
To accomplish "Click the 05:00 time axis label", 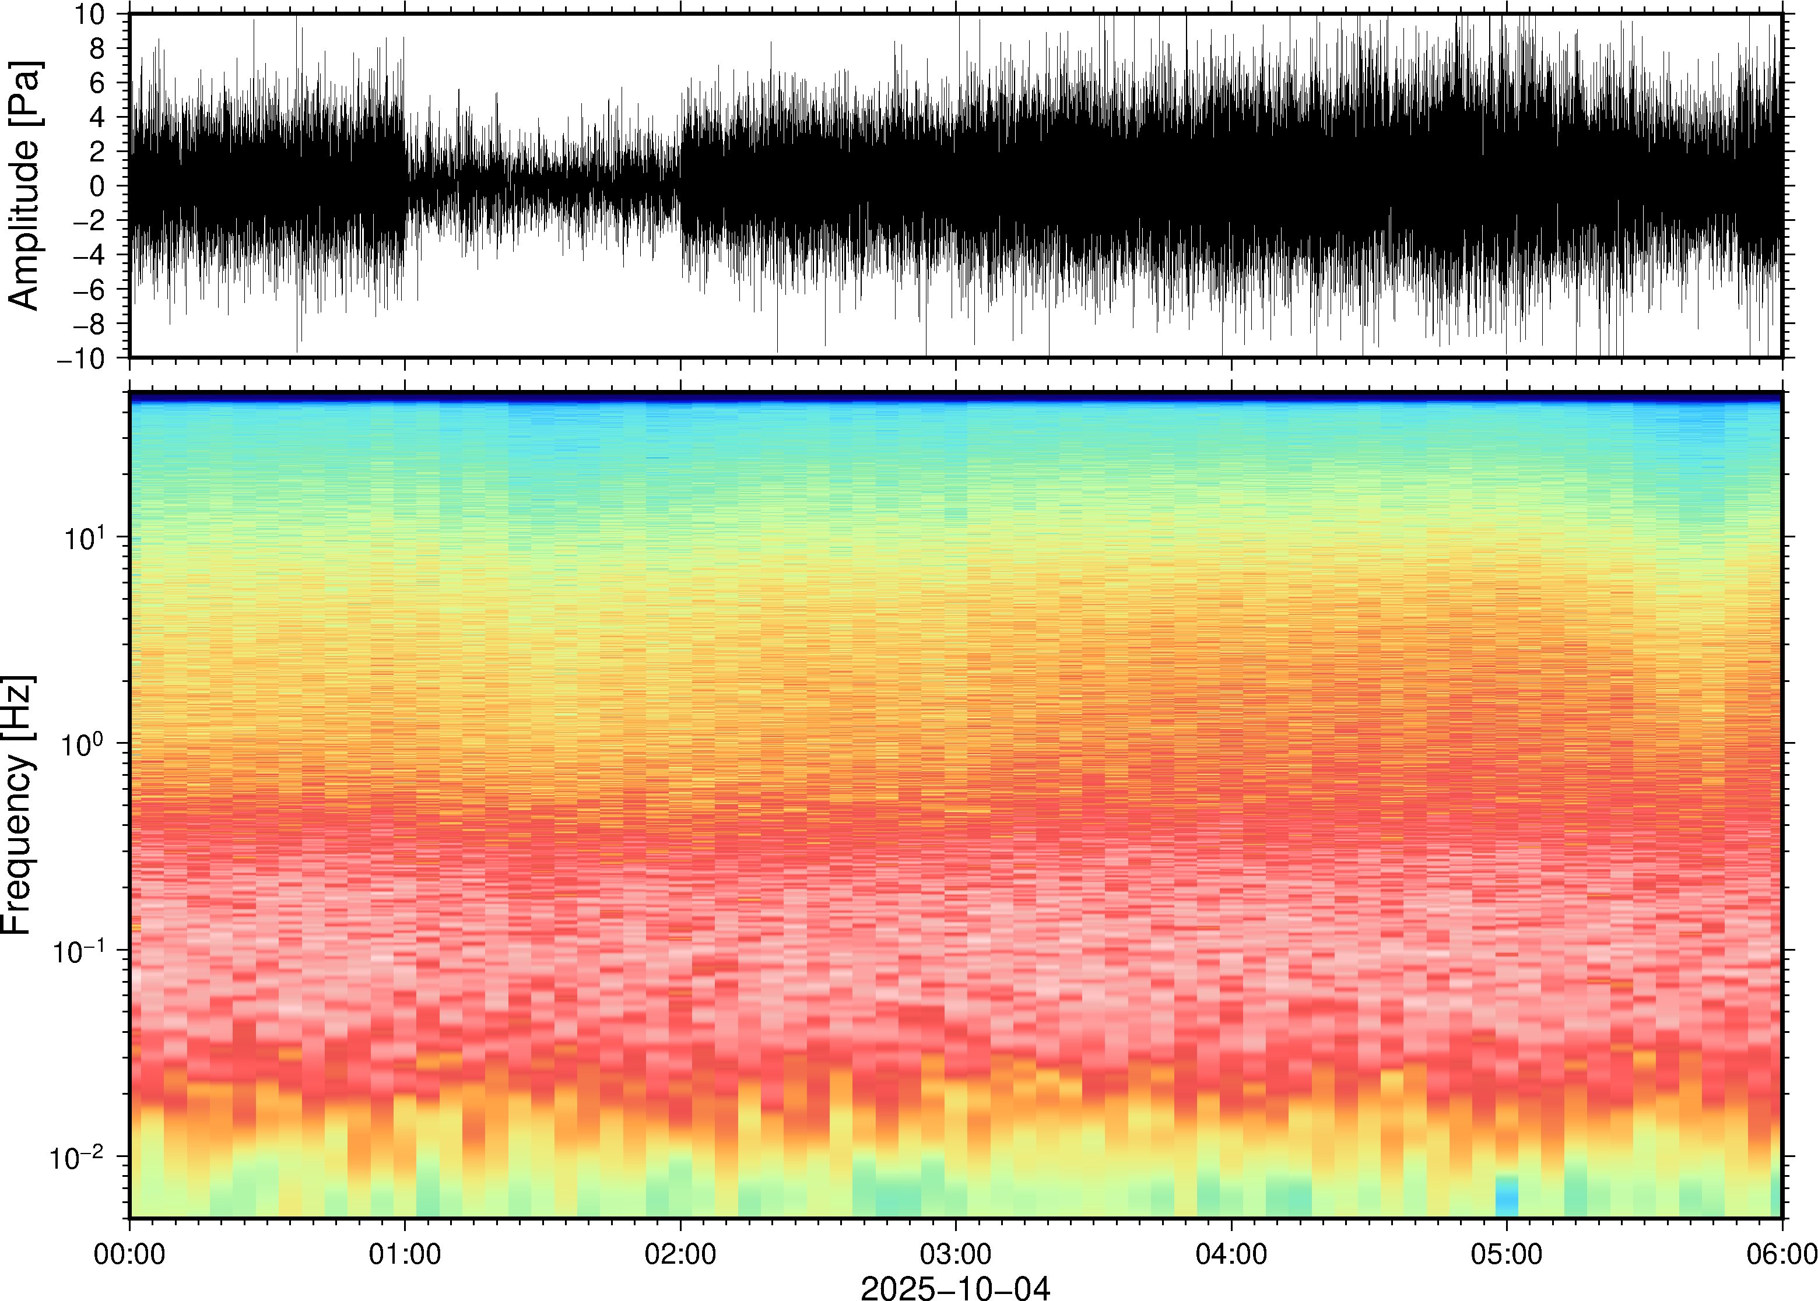I will tap(1506, 1254).
